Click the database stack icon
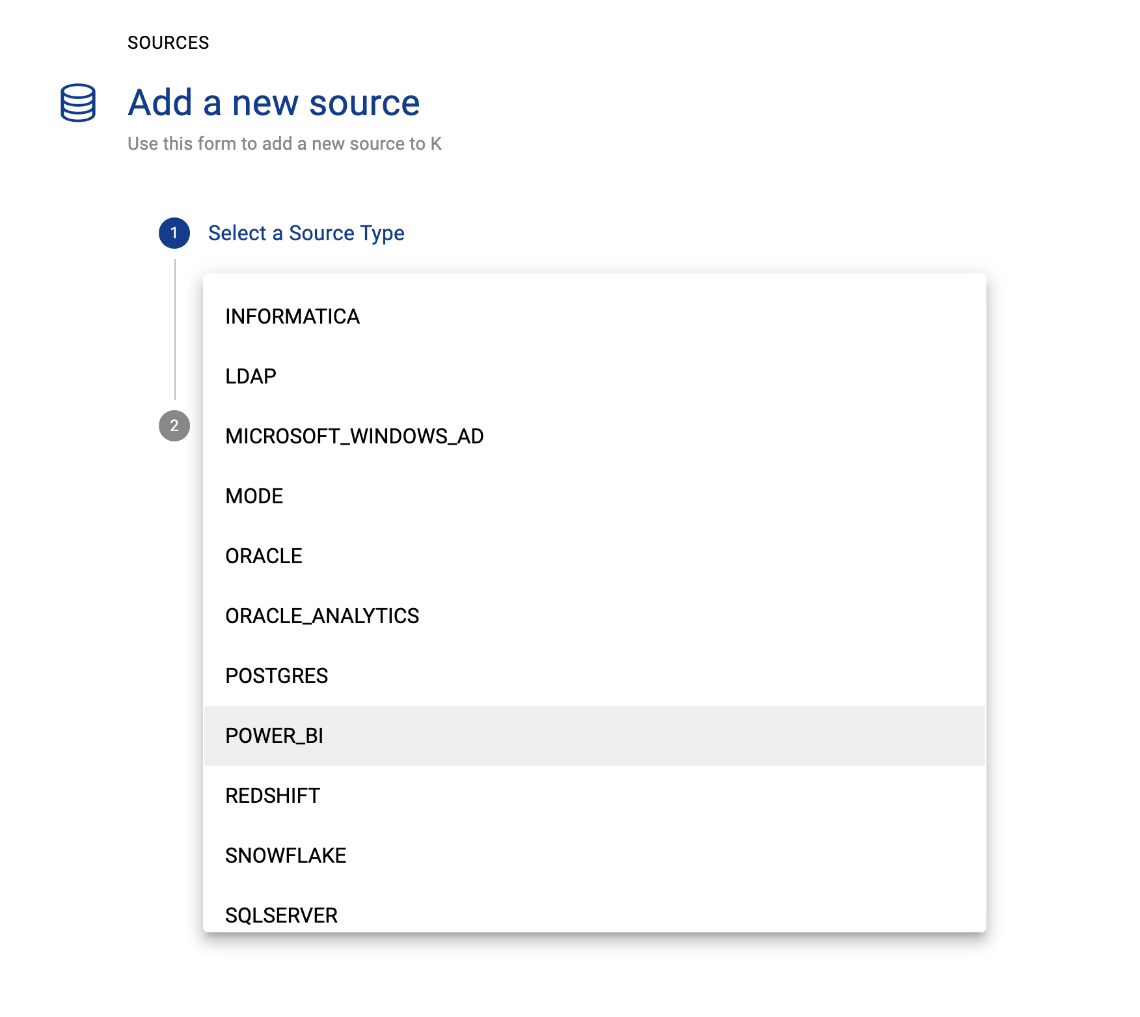 click(78, 103)
